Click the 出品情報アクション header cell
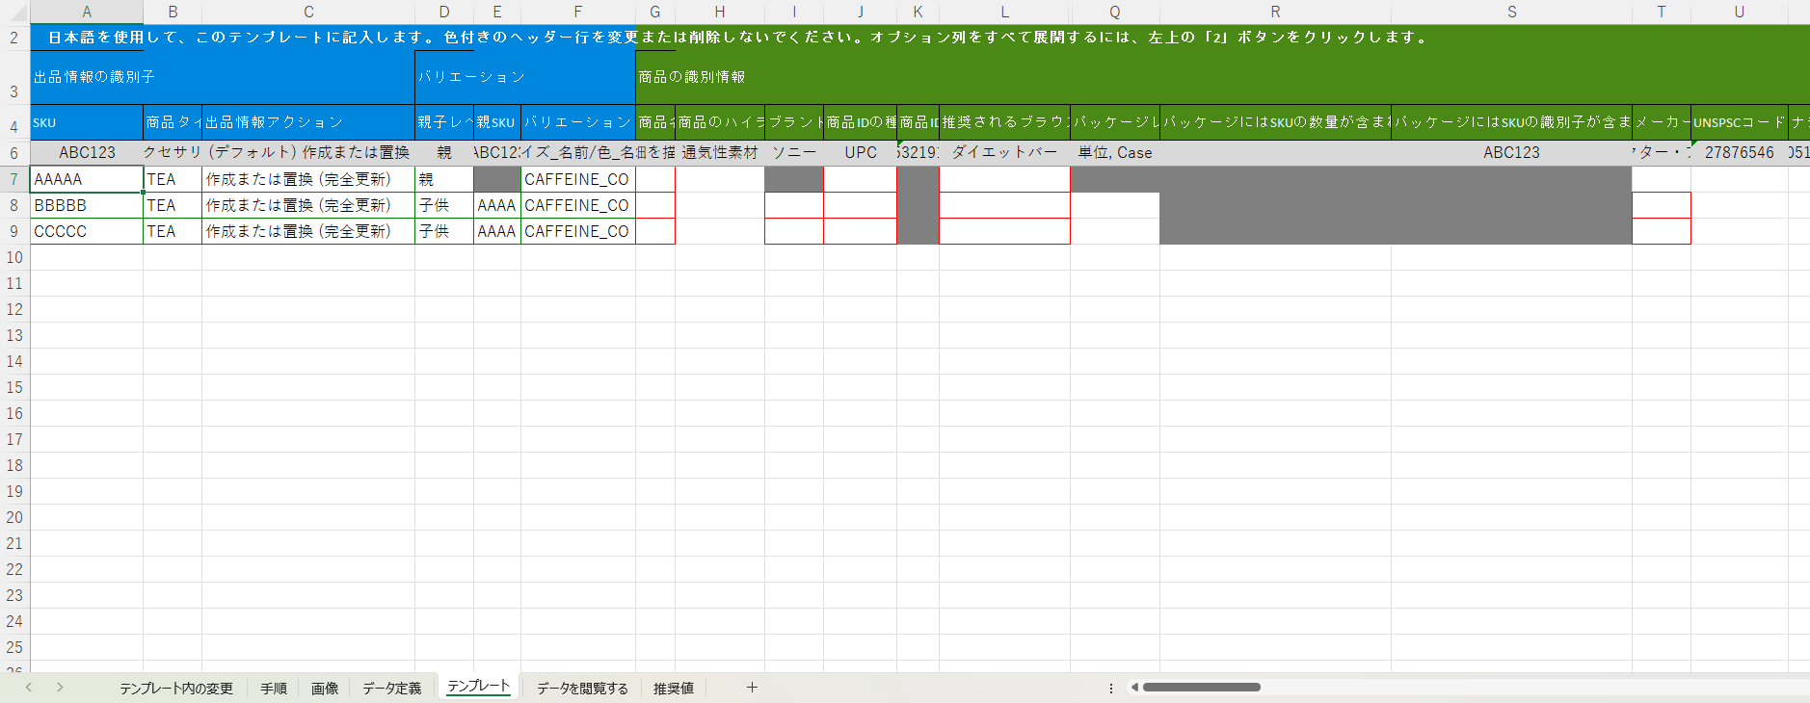Image resolution: width=1810 pixels, height=703 pixels. click(x=308, y=122)
